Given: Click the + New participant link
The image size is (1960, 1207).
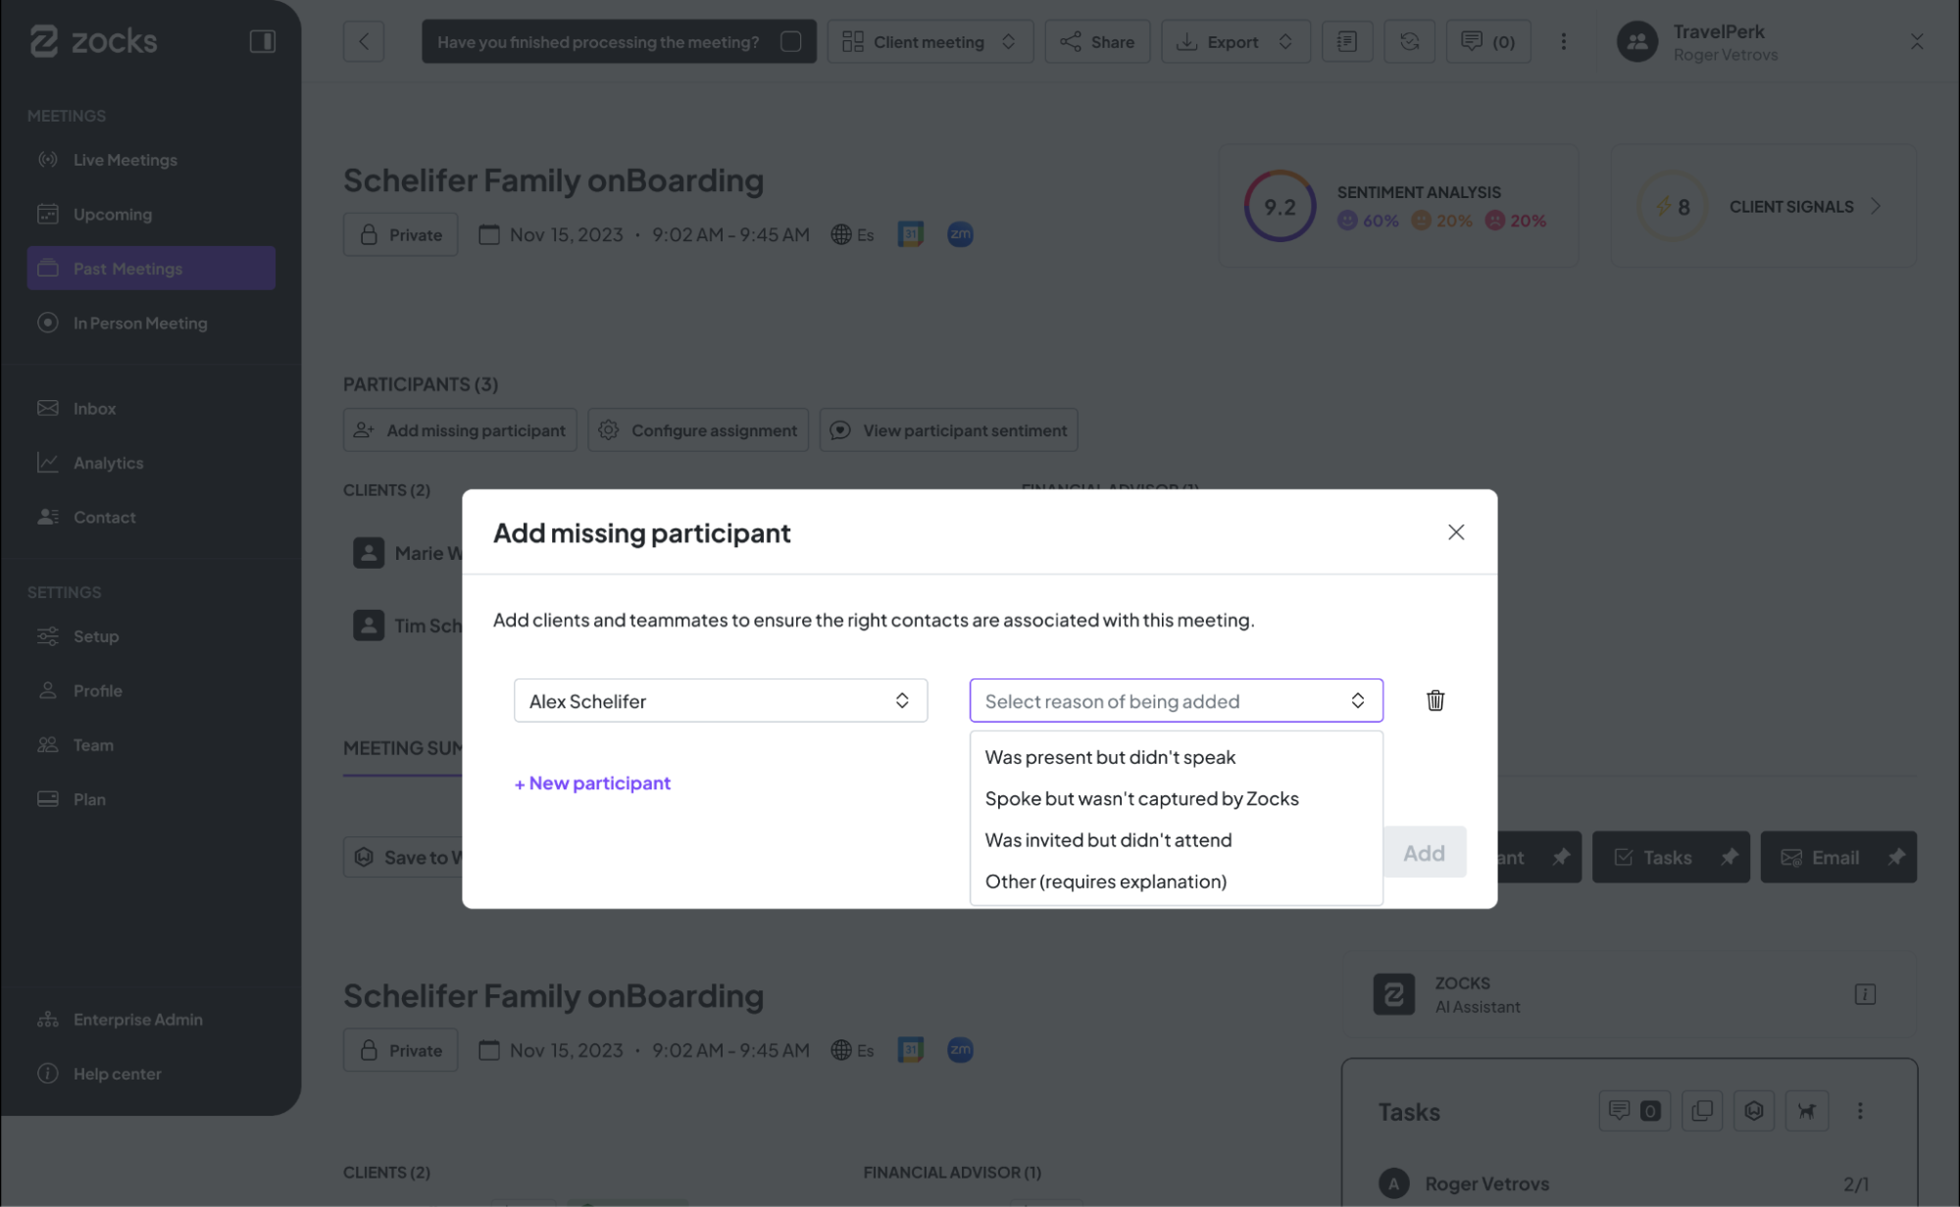Looking at the screenshot, I should click(592, 782).
